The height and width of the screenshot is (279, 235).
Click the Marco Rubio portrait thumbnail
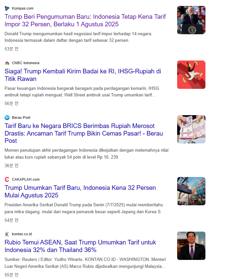[x=191, y=246]
